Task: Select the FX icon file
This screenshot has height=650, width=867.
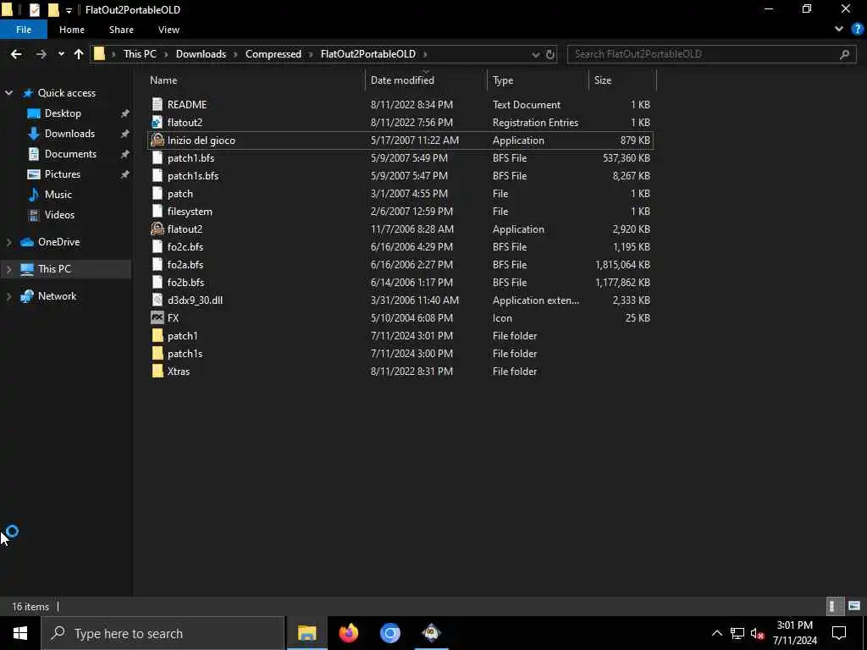Action: (x=157, y=318)
